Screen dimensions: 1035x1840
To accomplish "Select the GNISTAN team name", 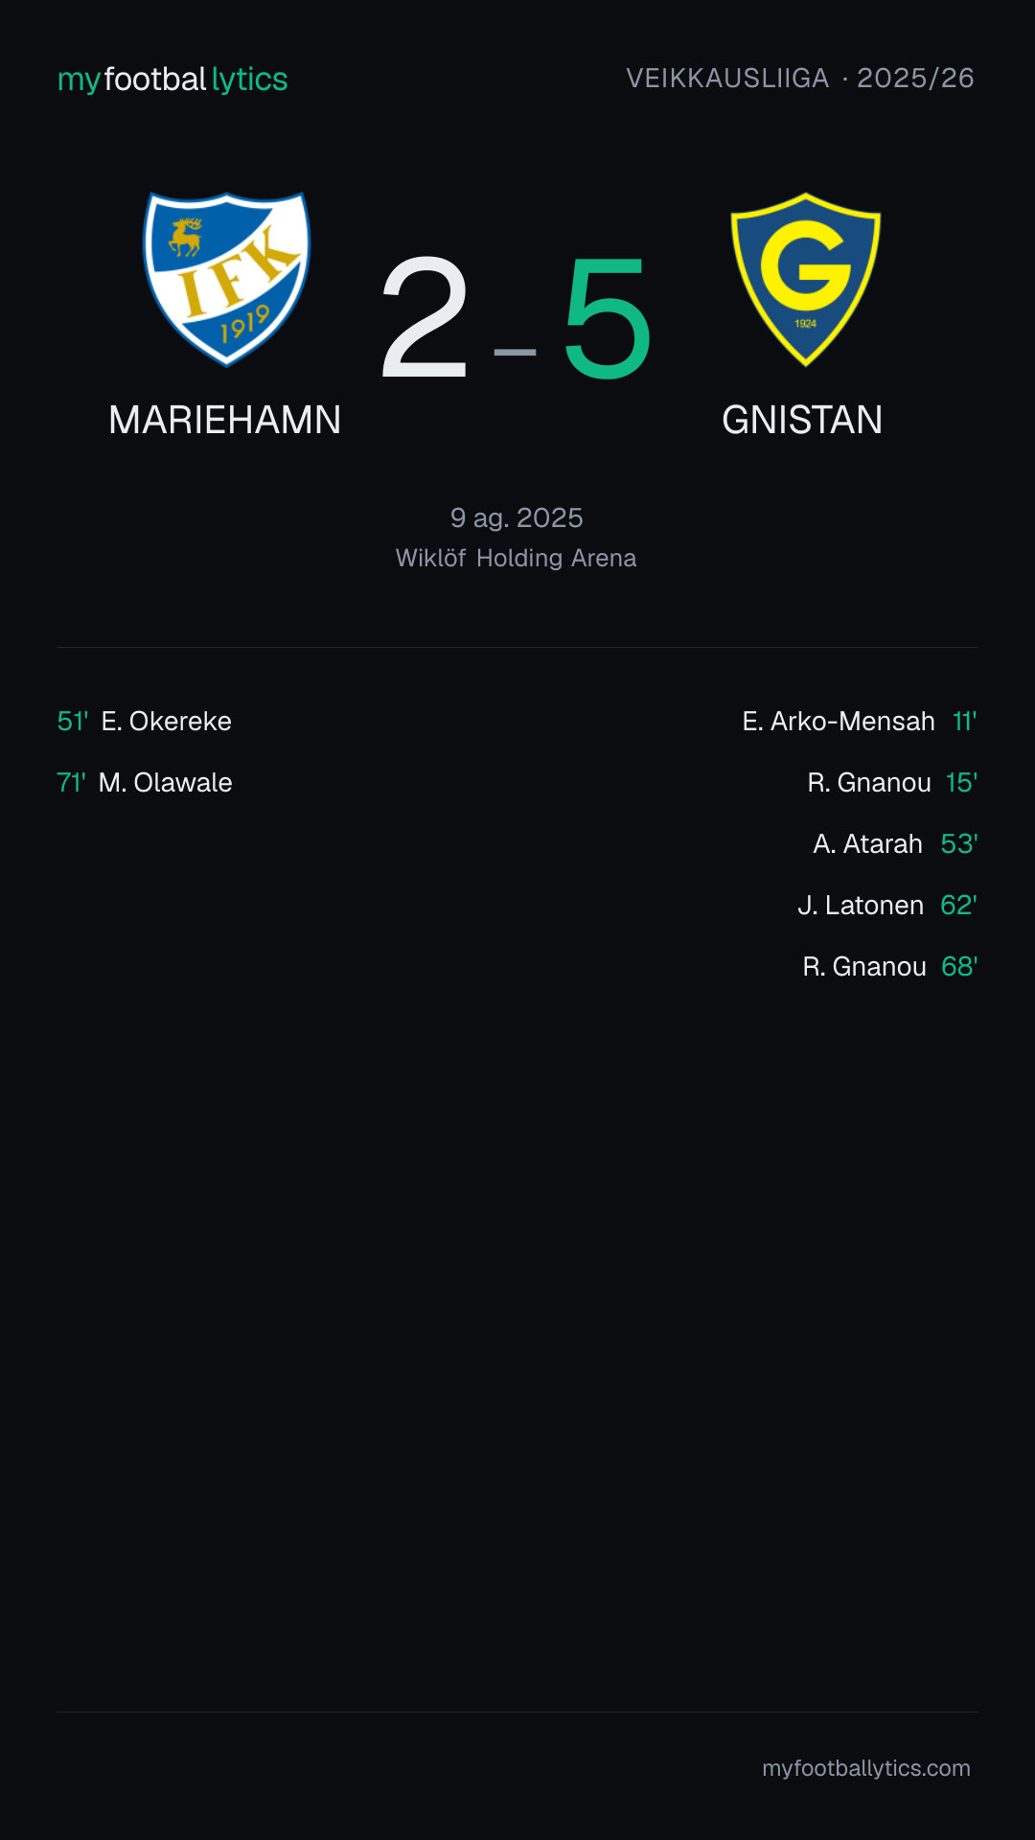I will [802, 420].
